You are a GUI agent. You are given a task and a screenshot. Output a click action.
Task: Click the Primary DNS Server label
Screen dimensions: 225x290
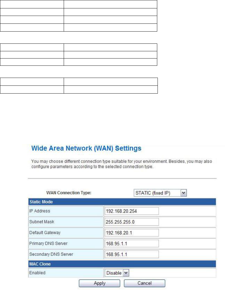coord(48,243)
